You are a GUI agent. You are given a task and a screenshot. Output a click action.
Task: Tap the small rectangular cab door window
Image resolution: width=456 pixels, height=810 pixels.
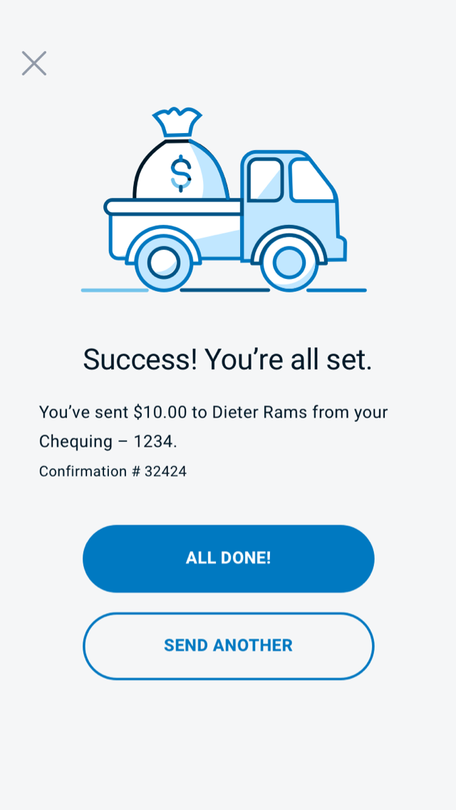[x=265, y=179]
